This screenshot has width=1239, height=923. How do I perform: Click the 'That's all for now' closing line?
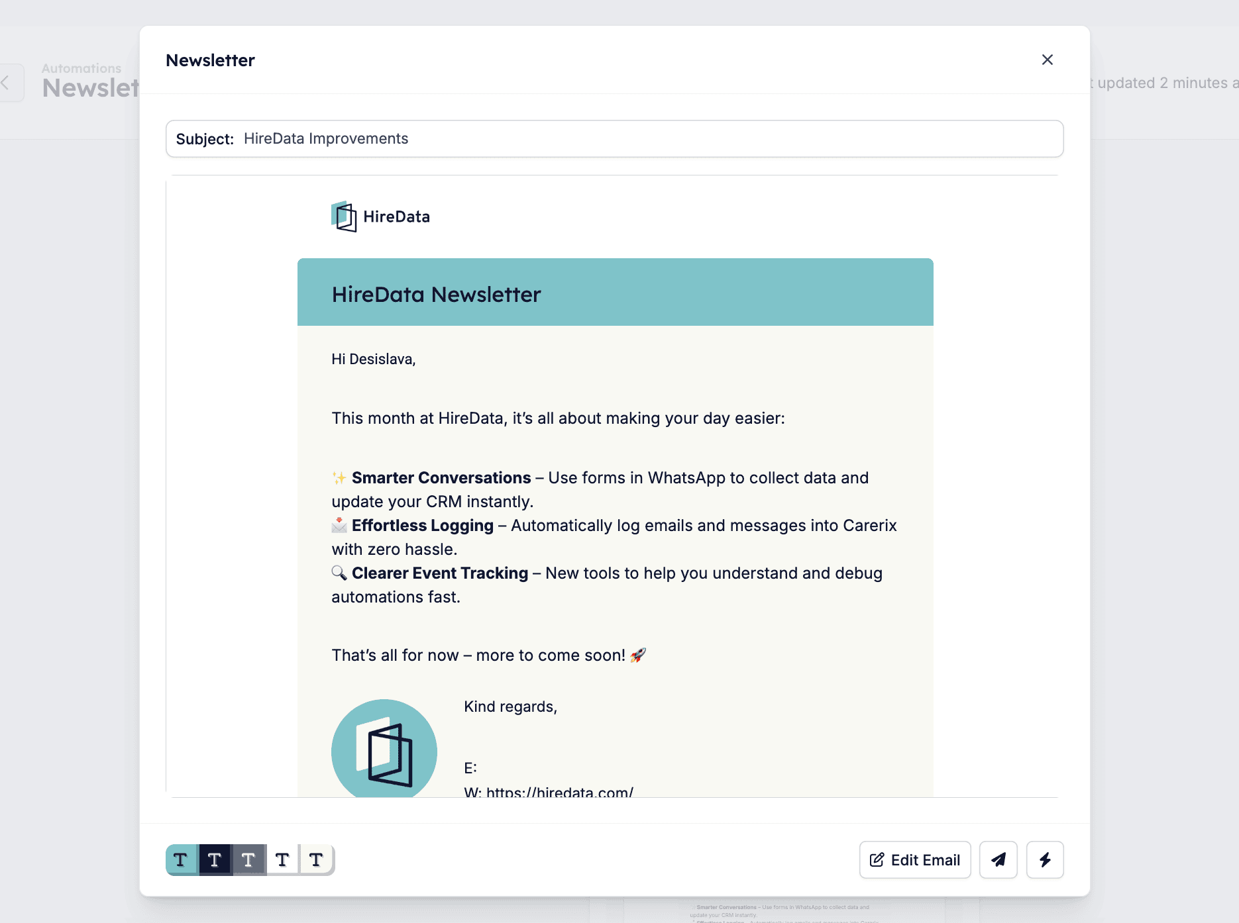[488, 655]
